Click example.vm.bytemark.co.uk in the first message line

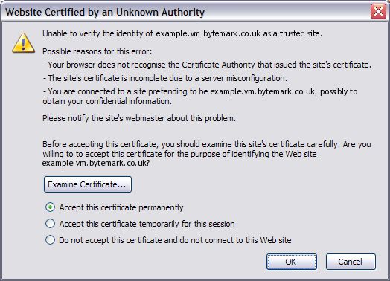pyautogui.click(x=208, y=33)
